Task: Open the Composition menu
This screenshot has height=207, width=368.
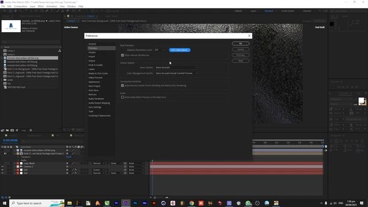Action: [21, 6]
